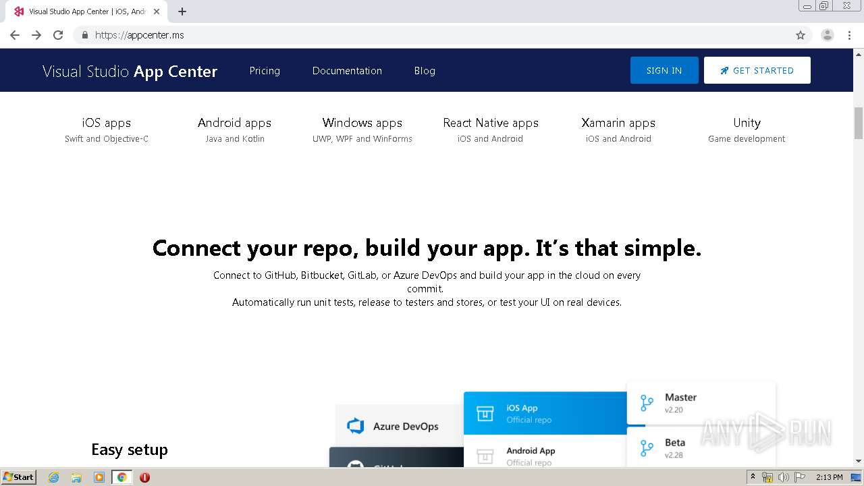Open the Windows Start menu
The width and height of the screenshot is (864, 486).
pyautogui.click(x=19, y=477)
